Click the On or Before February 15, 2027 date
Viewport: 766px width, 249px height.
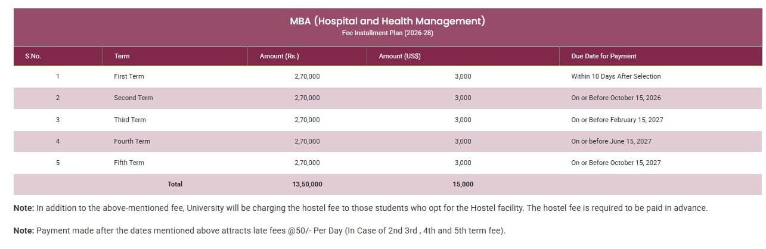(616, 120)
